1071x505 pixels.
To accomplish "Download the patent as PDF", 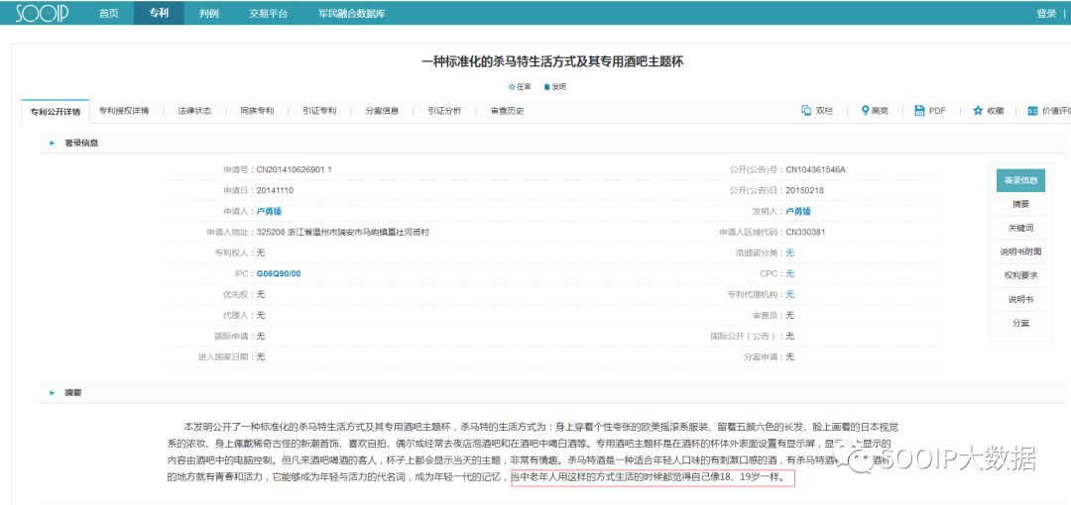I will 929,111.
